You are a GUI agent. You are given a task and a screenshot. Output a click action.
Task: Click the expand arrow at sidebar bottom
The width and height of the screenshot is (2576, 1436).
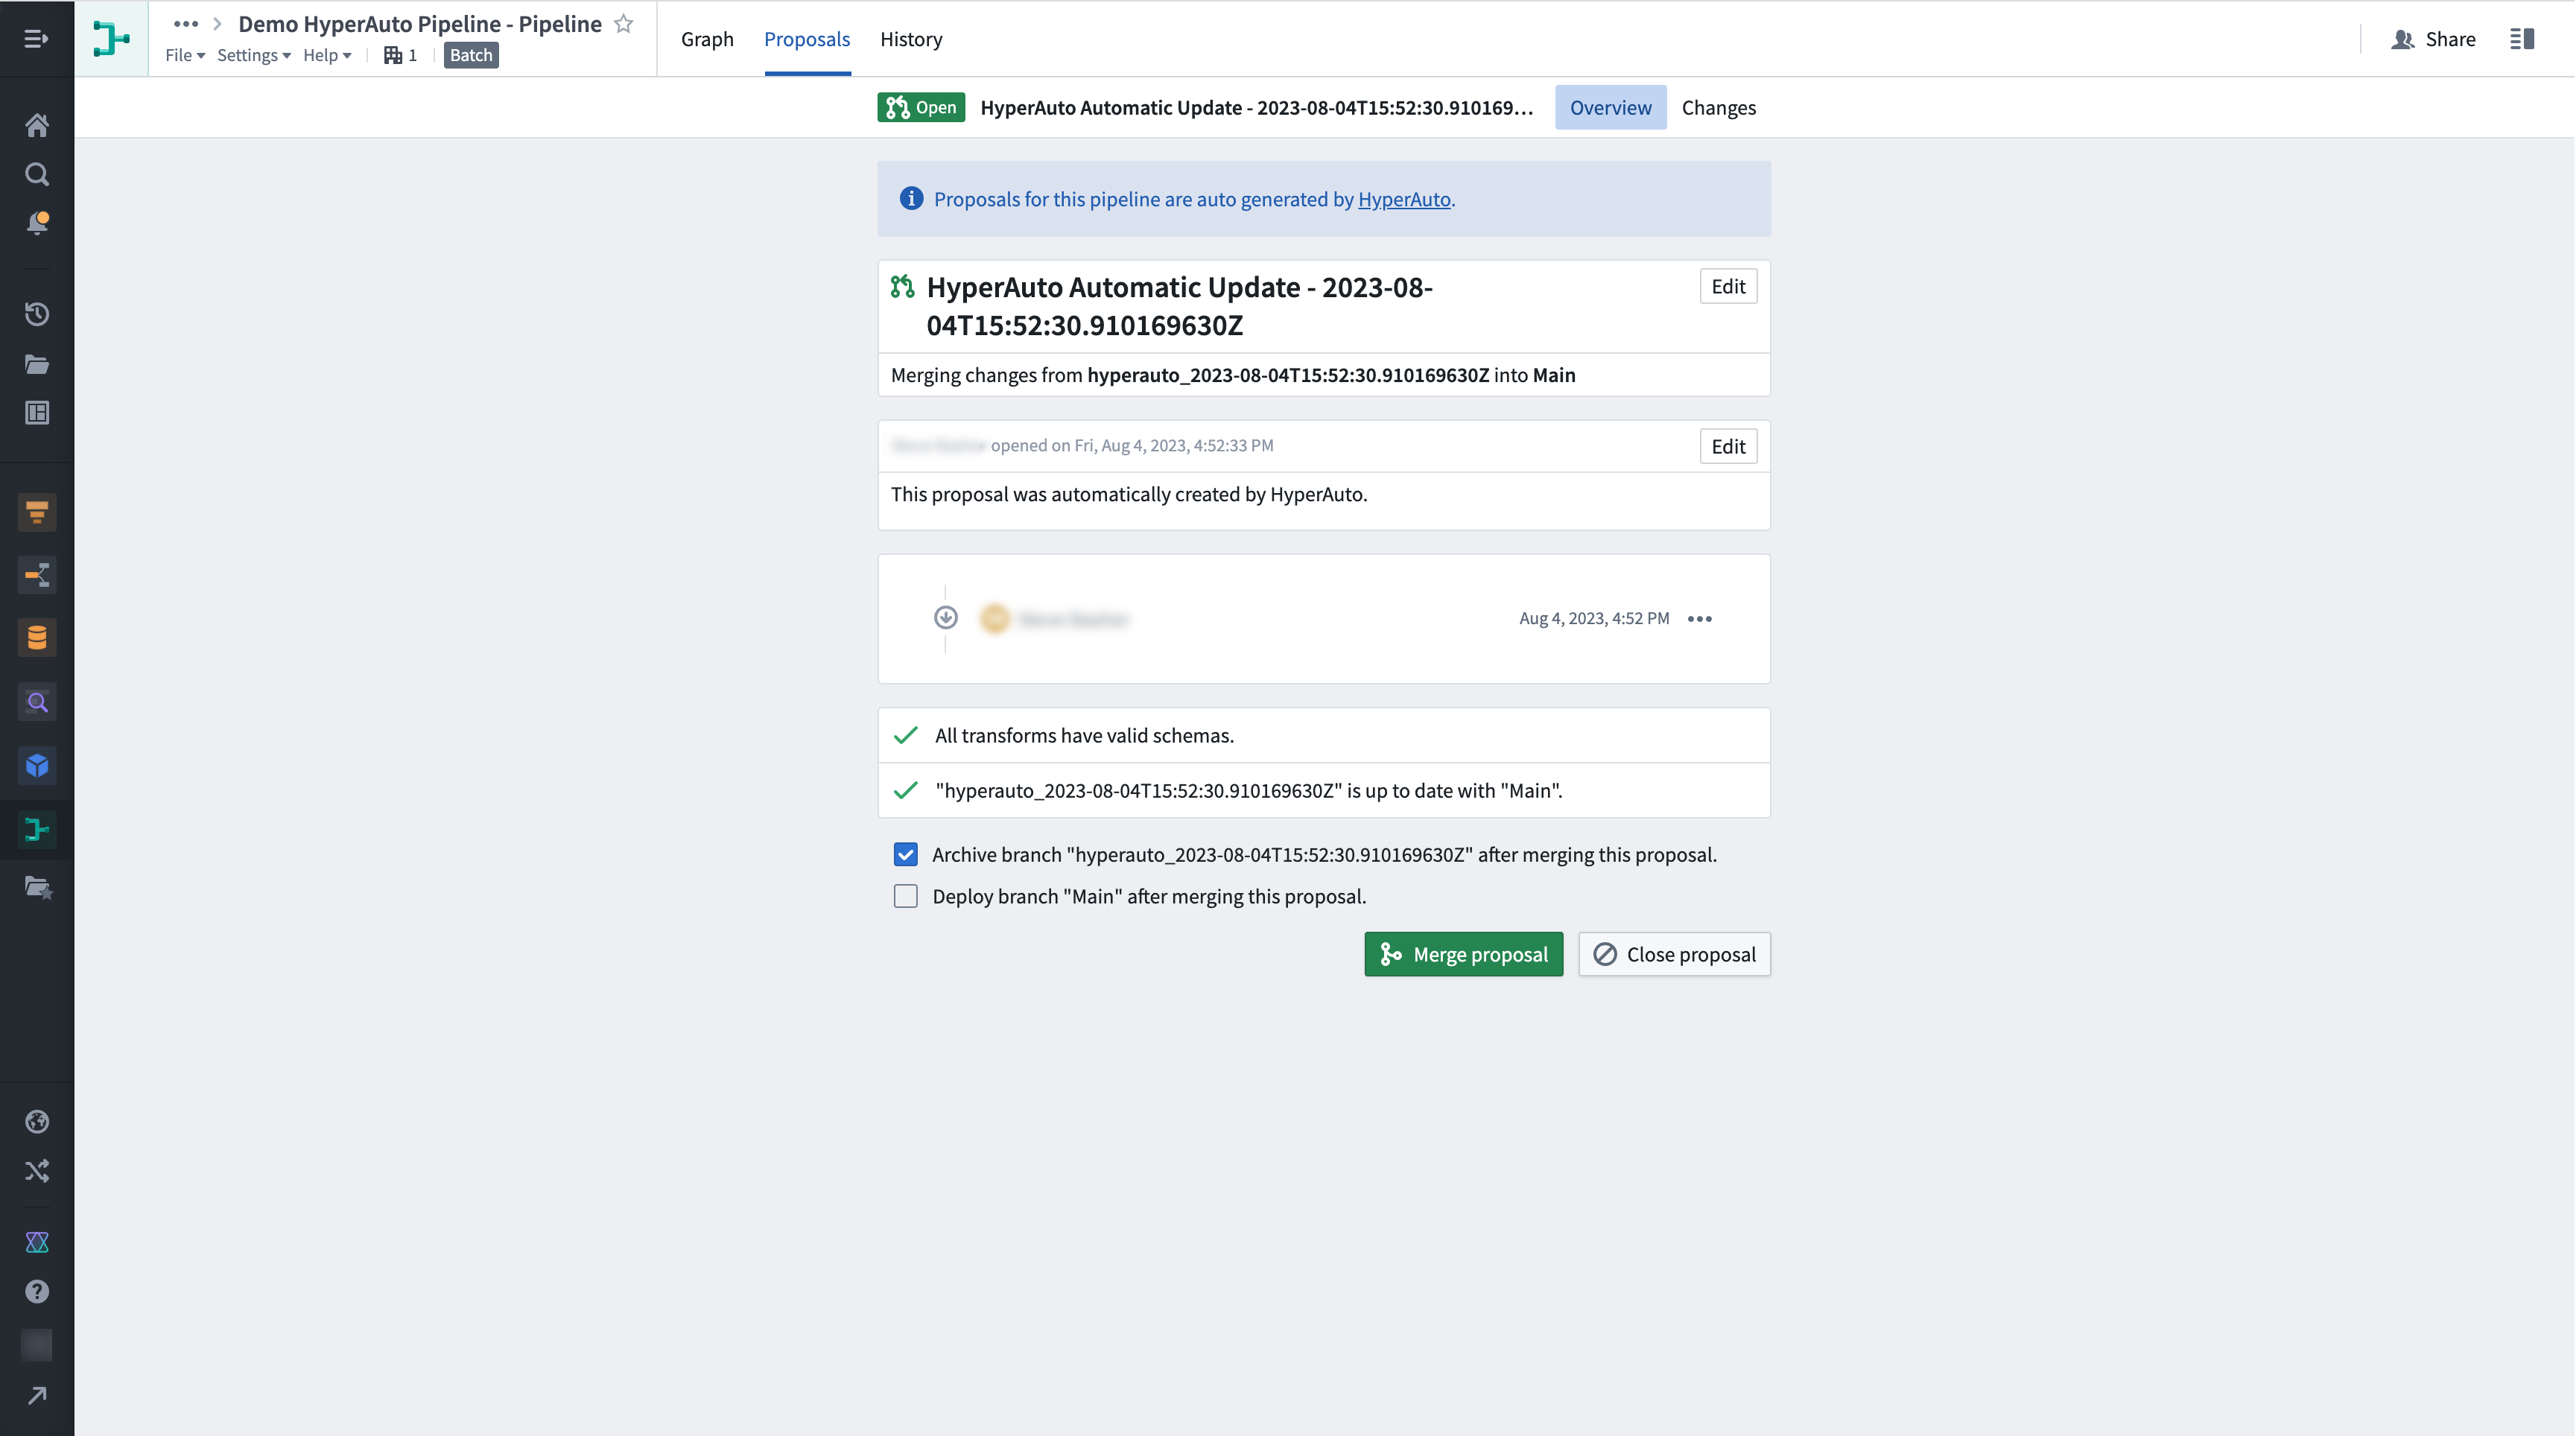point(37,1396)
